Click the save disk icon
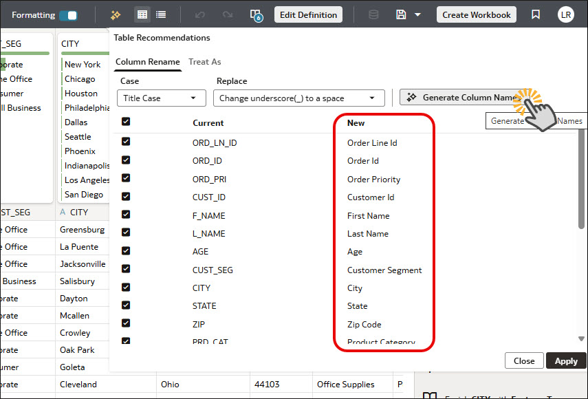Screen dimensions: 588x399 pos(401,14)
